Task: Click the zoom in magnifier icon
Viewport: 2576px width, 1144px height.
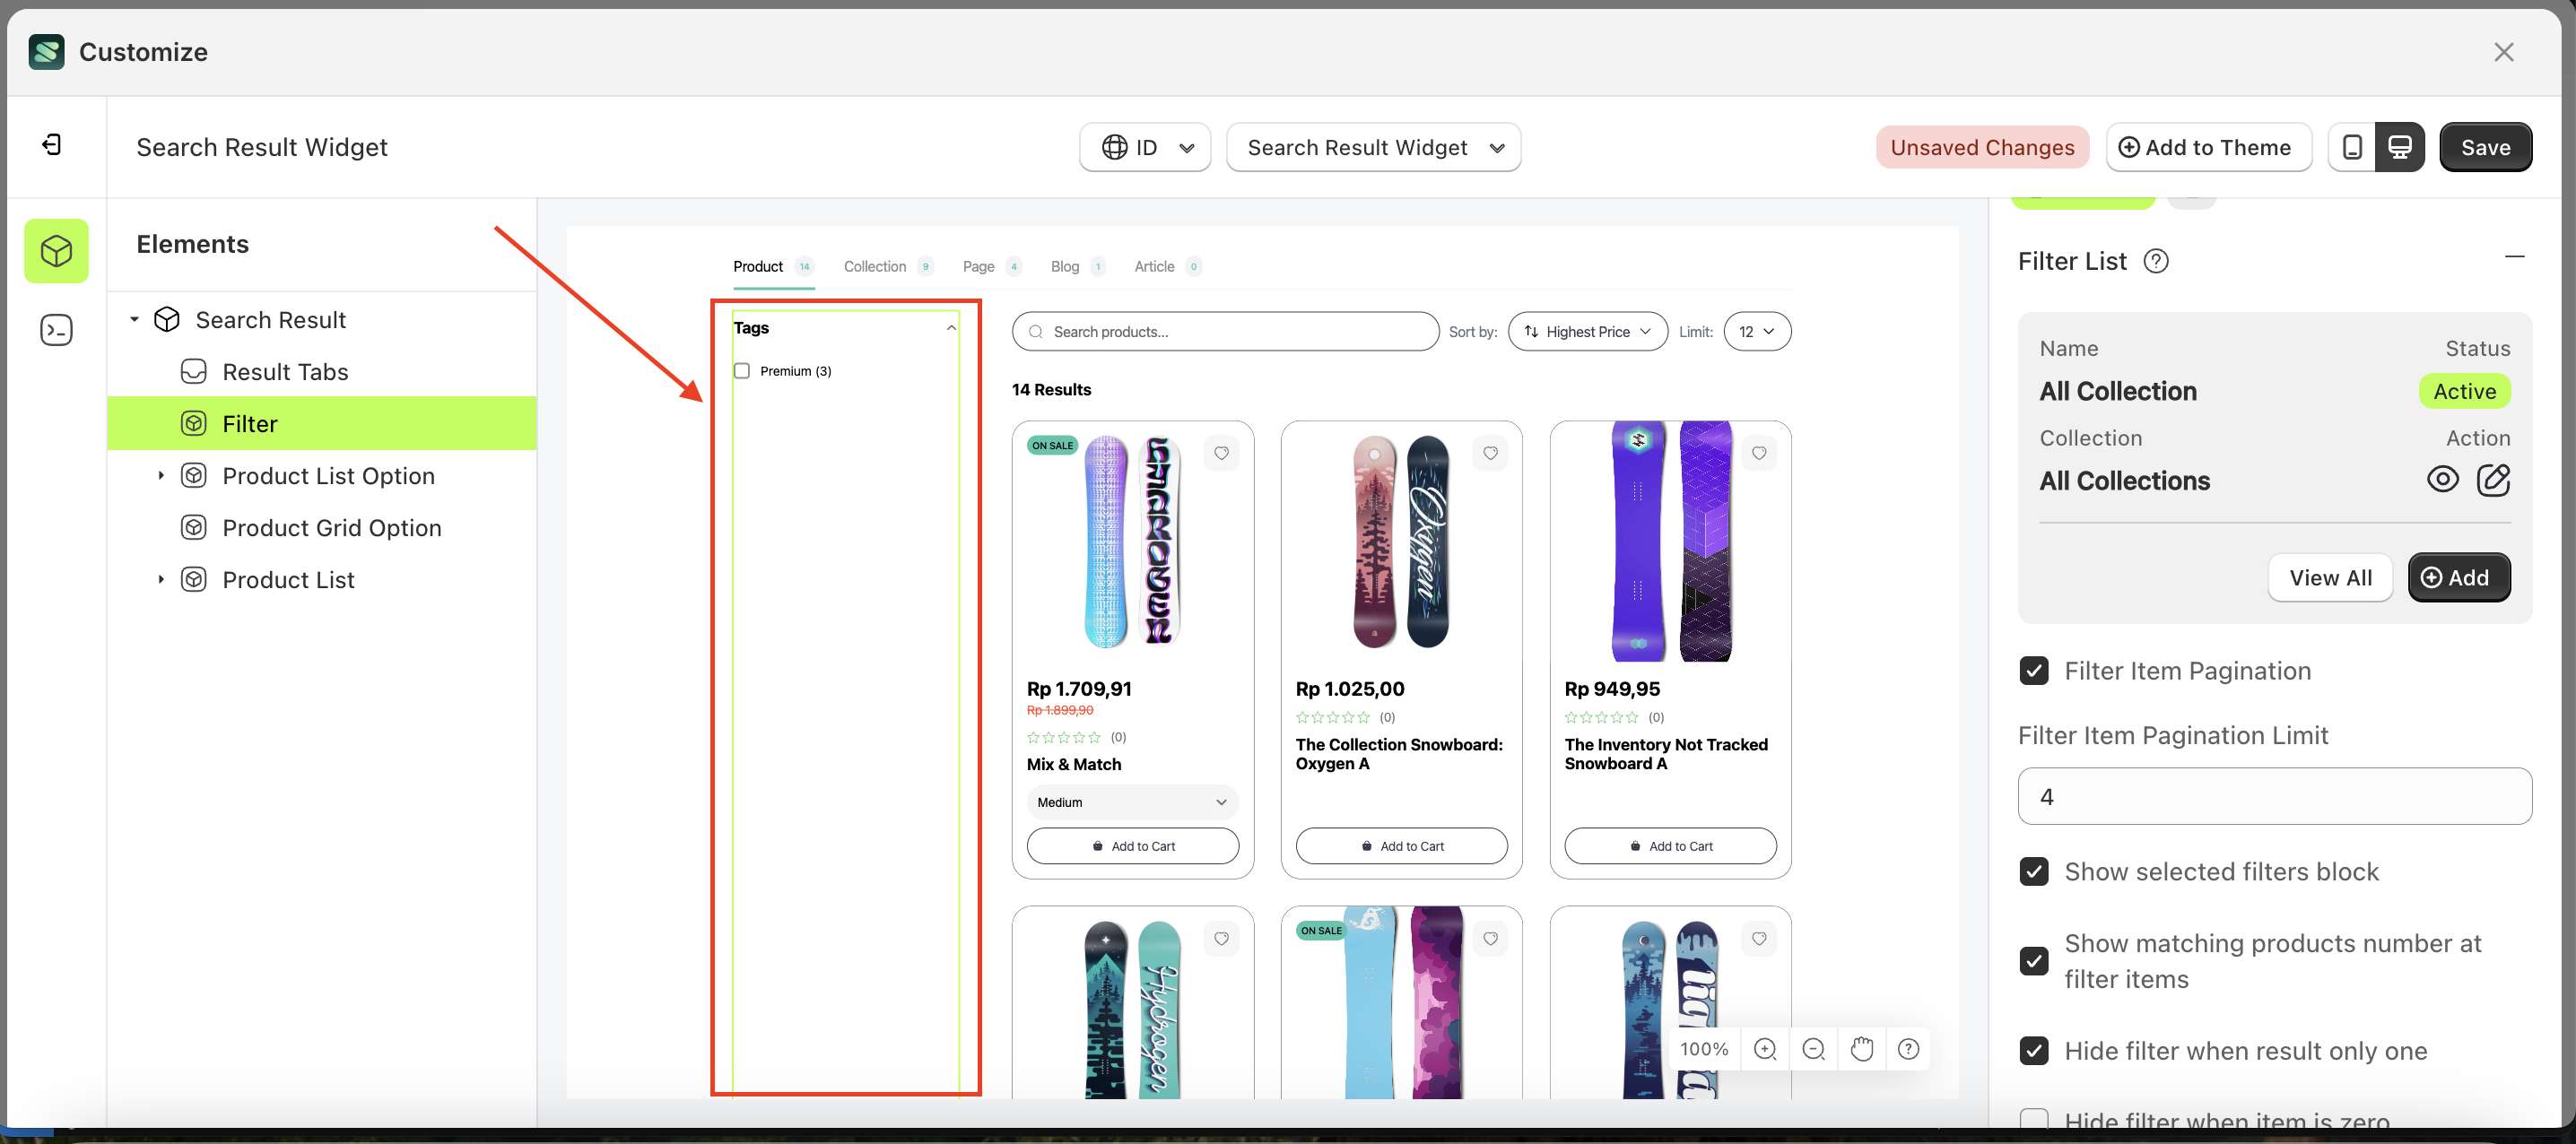Action: tap(1765, 1049)
